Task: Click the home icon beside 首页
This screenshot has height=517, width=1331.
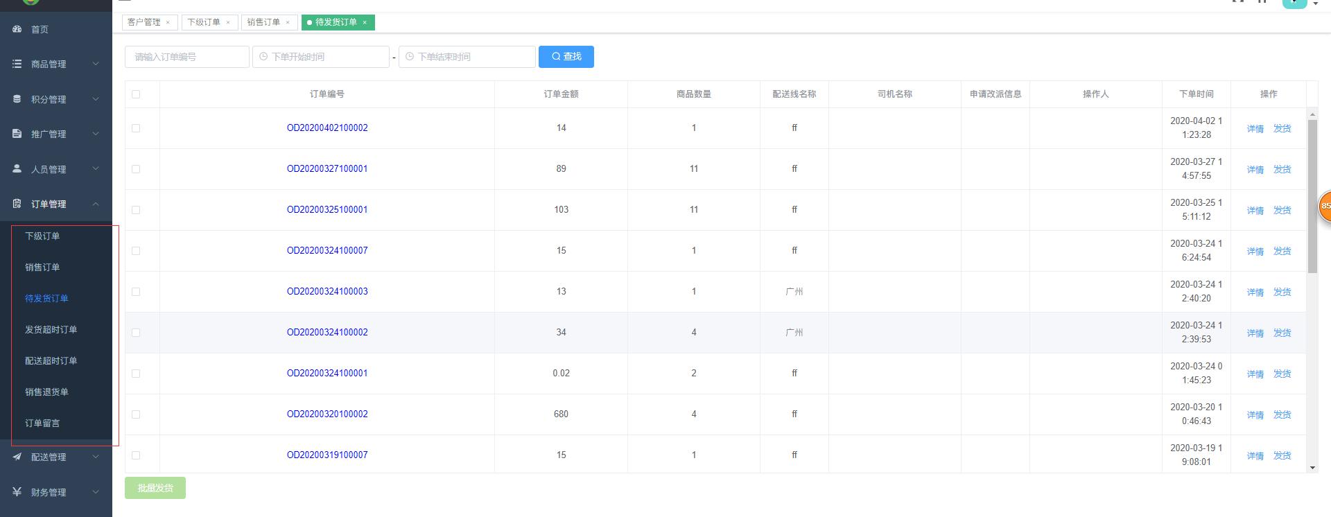Action: [17, 29]
